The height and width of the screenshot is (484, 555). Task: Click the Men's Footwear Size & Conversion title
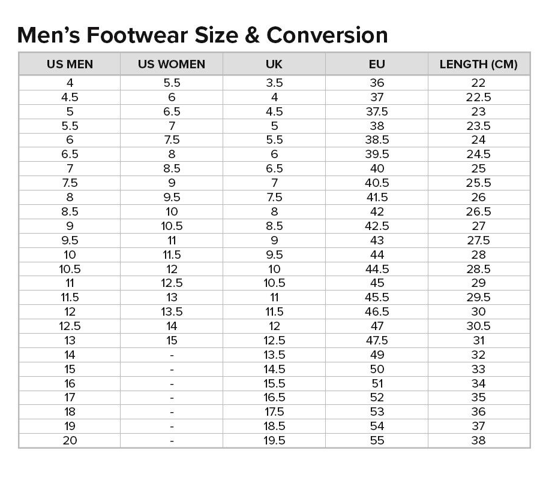[x=203, y=35]
